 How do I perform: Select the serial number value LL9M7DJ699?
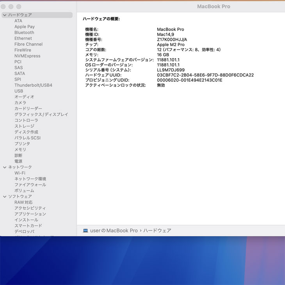171,70
